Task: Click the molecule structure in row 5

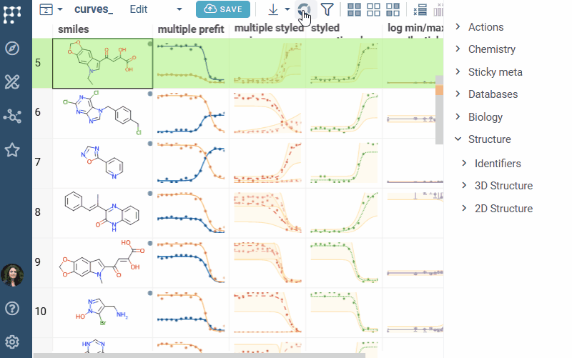Action: [102, 62]
